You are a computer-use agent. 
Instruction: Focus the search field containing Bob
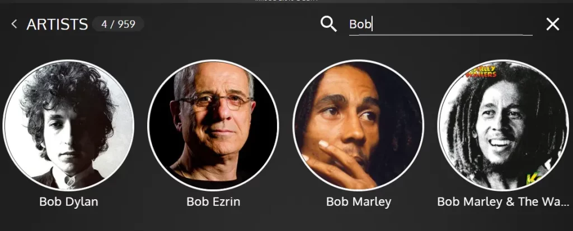pos(441,25)
